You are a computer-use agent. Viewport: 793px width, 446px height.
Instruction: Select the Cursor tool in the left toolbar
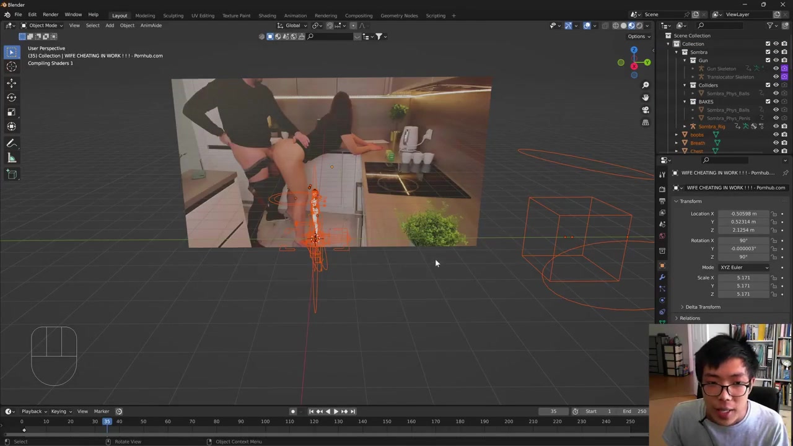click(11, 67)
